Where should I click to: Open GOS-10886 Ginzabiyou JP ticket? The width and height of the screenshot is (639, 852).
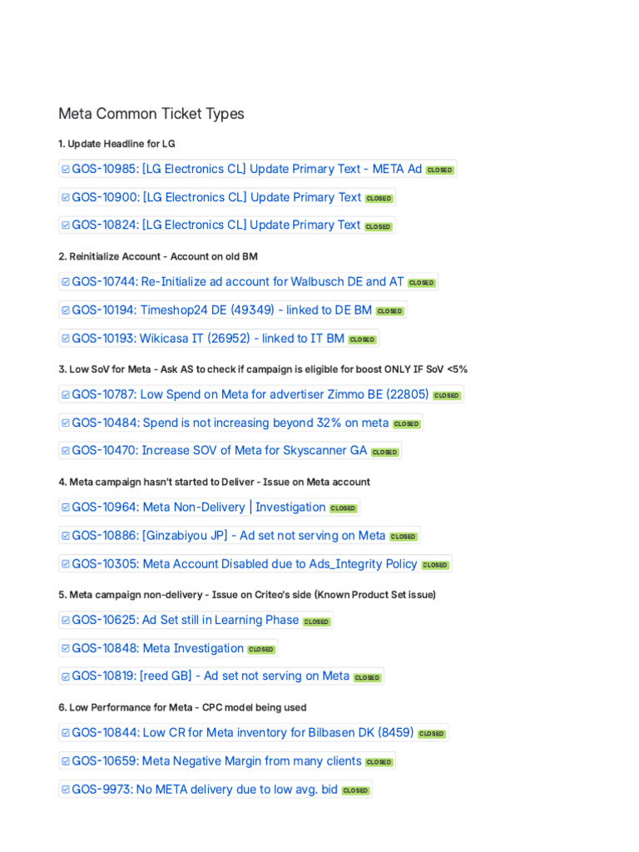pos(228,535)
